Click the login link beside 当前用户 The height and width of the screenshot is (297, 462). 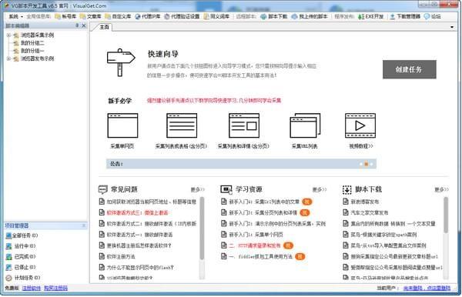point(427,289)
